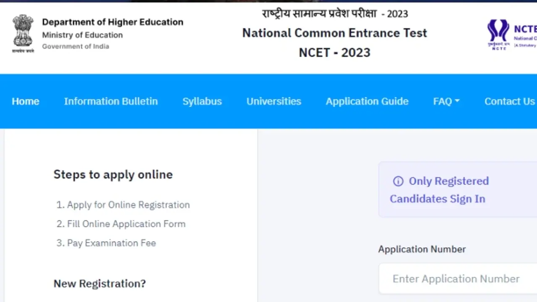Click the NCTE logo on the right

pos(498,34)
